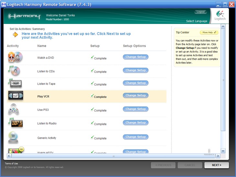
Task: Click 'Model Number: 1000' text
Action: coord(57,19)
